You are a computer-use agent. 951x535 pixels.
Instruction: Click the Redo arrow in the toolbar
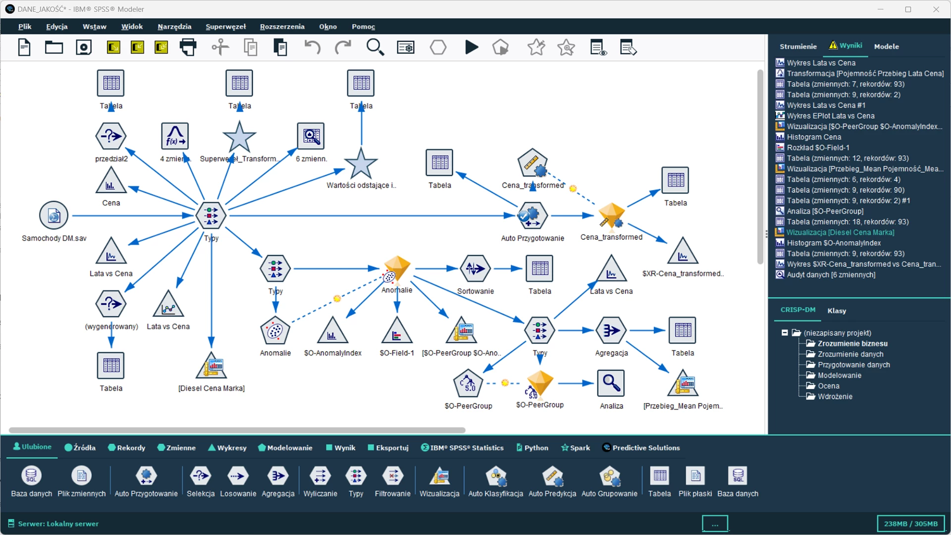(x=343, y=48)
